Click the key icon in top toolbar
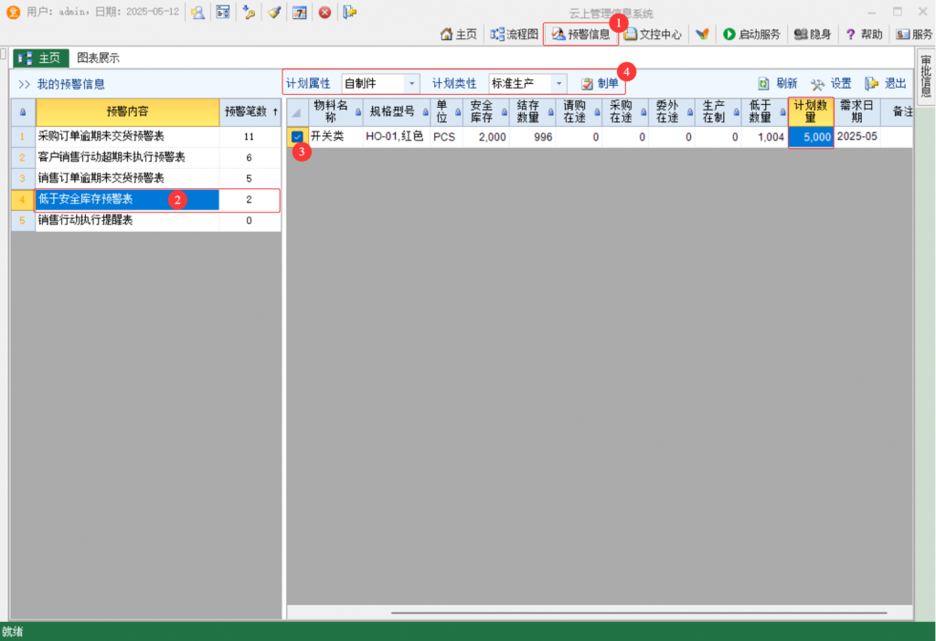936x641 pixels. (x=248, y=12)
